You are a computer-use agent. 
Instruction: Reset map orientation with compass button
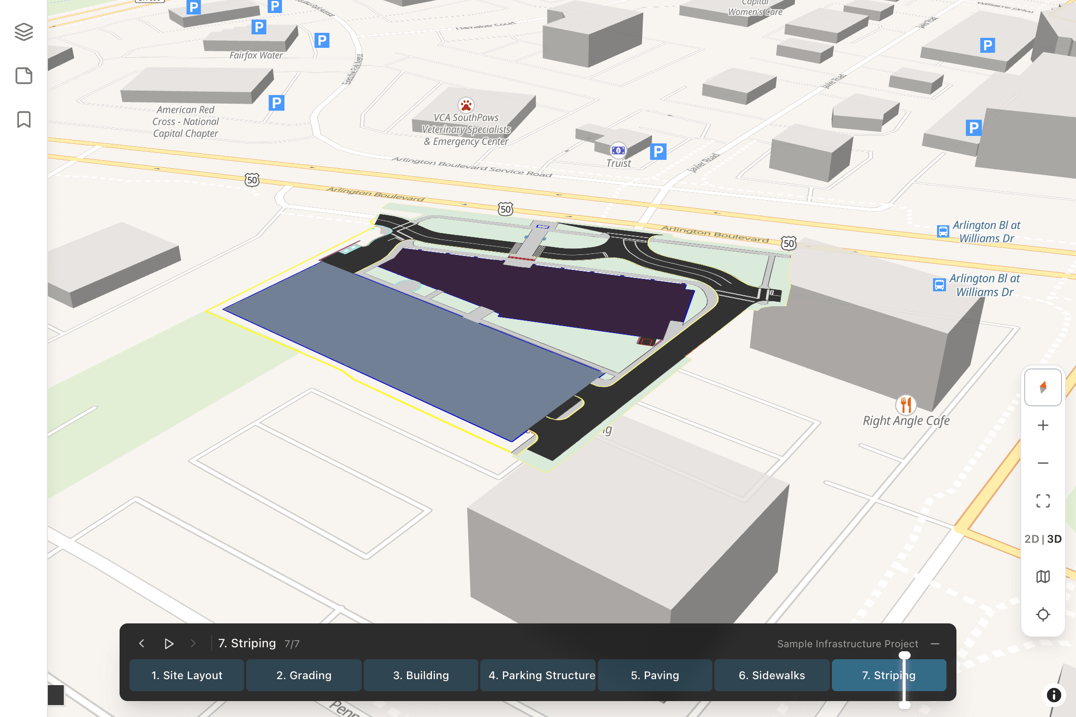[x=1043, y=387]
